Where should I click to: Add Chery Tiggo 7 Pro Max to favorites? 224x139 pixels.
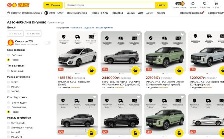[138, 35]
